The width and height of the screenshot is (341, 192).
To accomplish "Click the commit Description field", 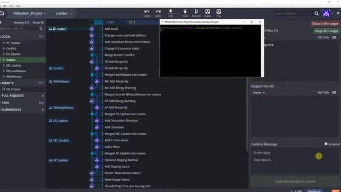I will (x=295, y=165).
